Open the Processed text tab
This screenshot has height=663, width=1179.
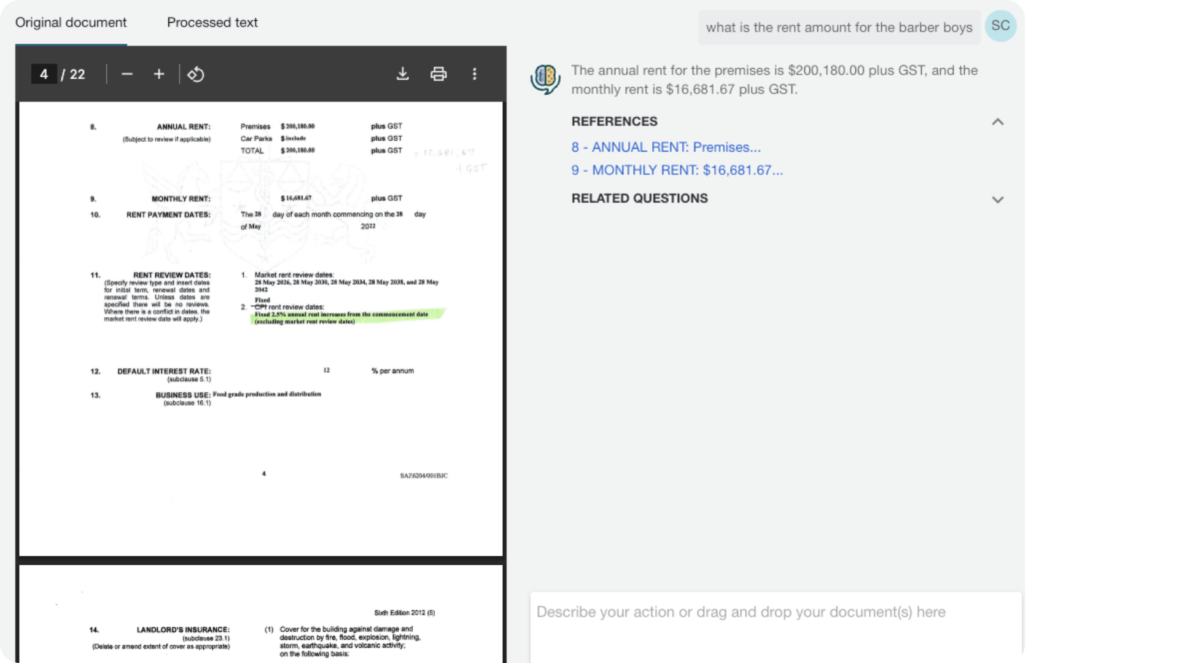click(x=212, y=23)
